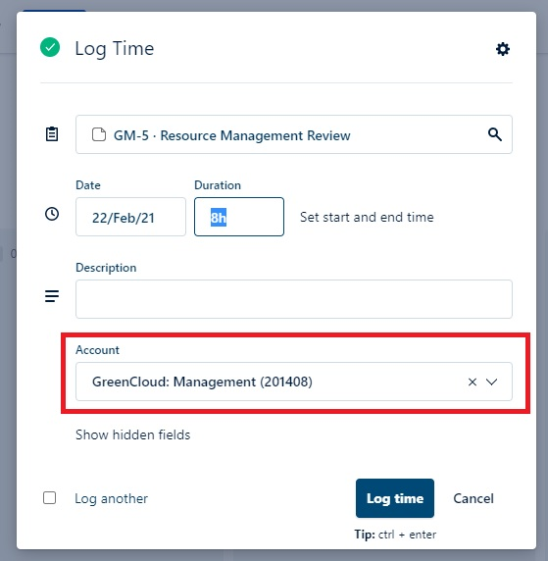
Task: Enable the Log another checkbox
Action: (49, 497)
